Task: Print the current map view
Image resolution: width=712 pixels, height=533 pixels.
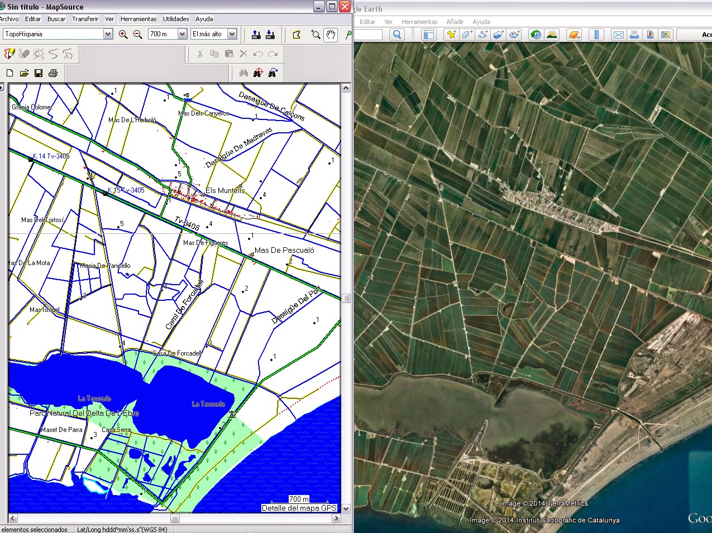Action: tap(53, 72)
